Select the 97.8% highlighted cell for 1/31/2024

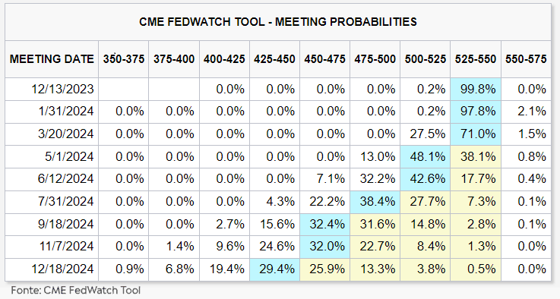pos(476,112)
